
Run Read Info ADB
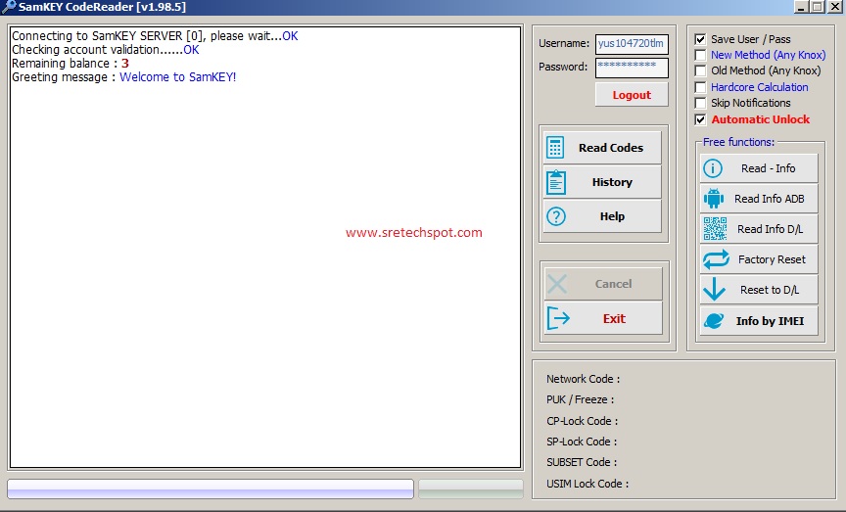click(759, 199)
